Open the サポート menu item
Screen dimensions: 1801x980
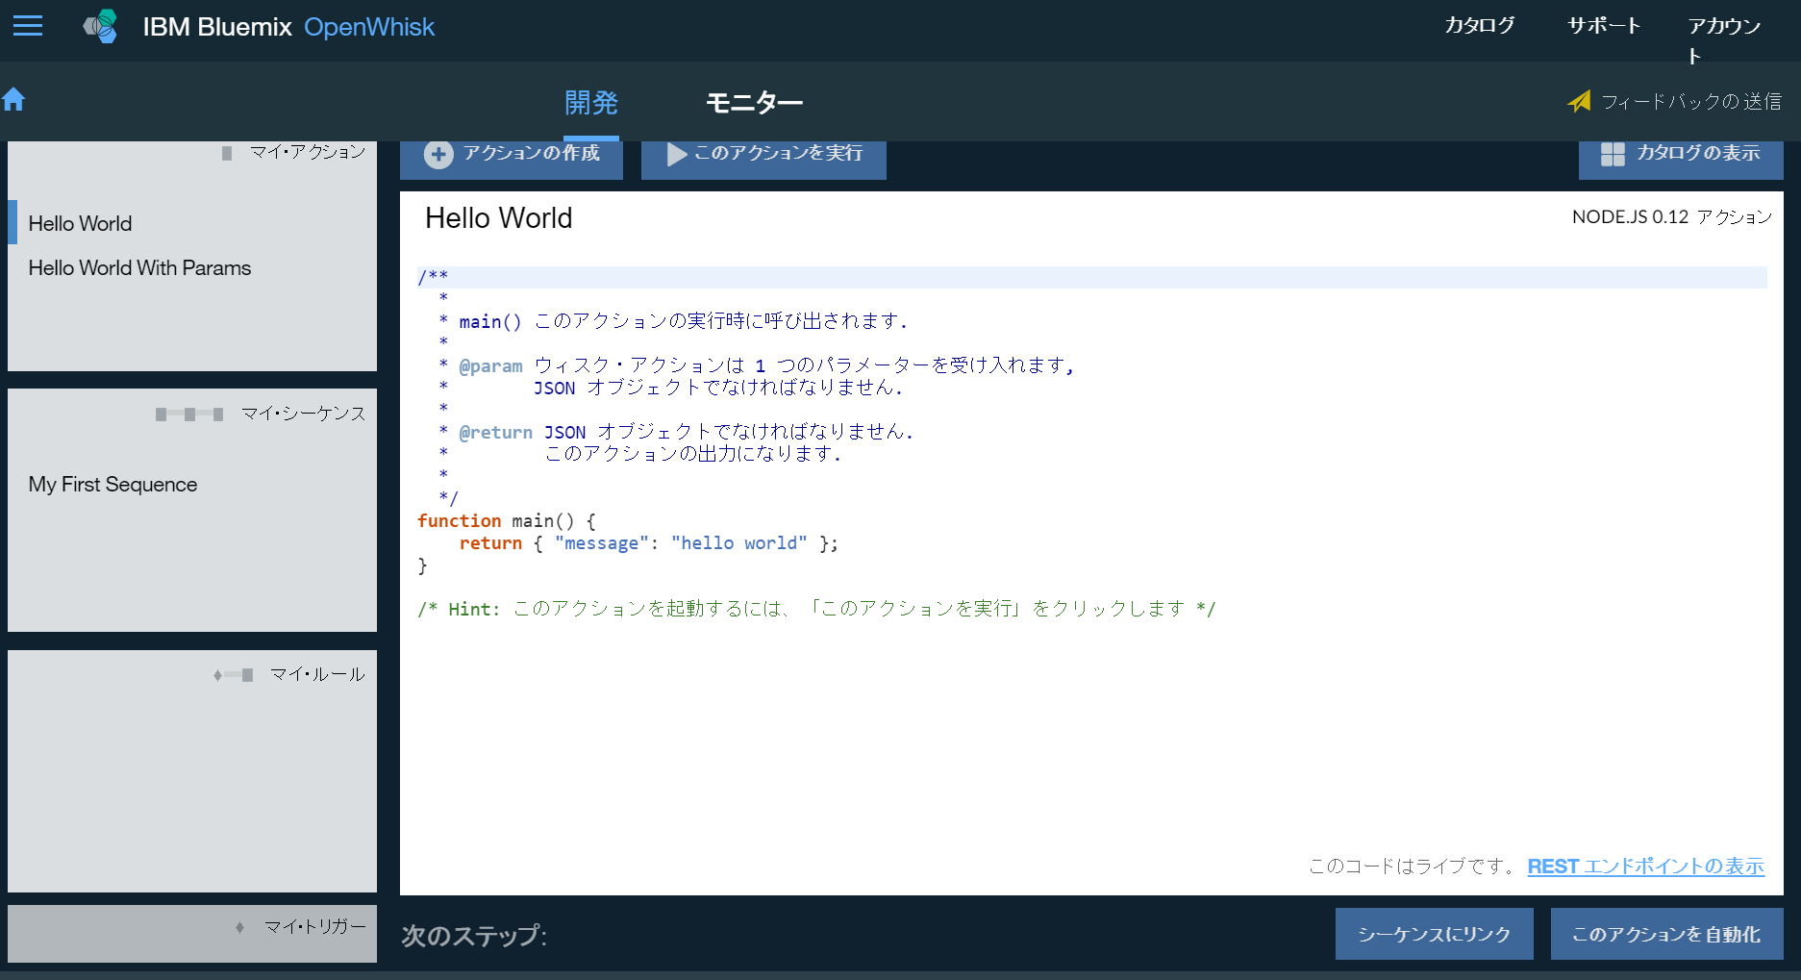(1603, 26)
